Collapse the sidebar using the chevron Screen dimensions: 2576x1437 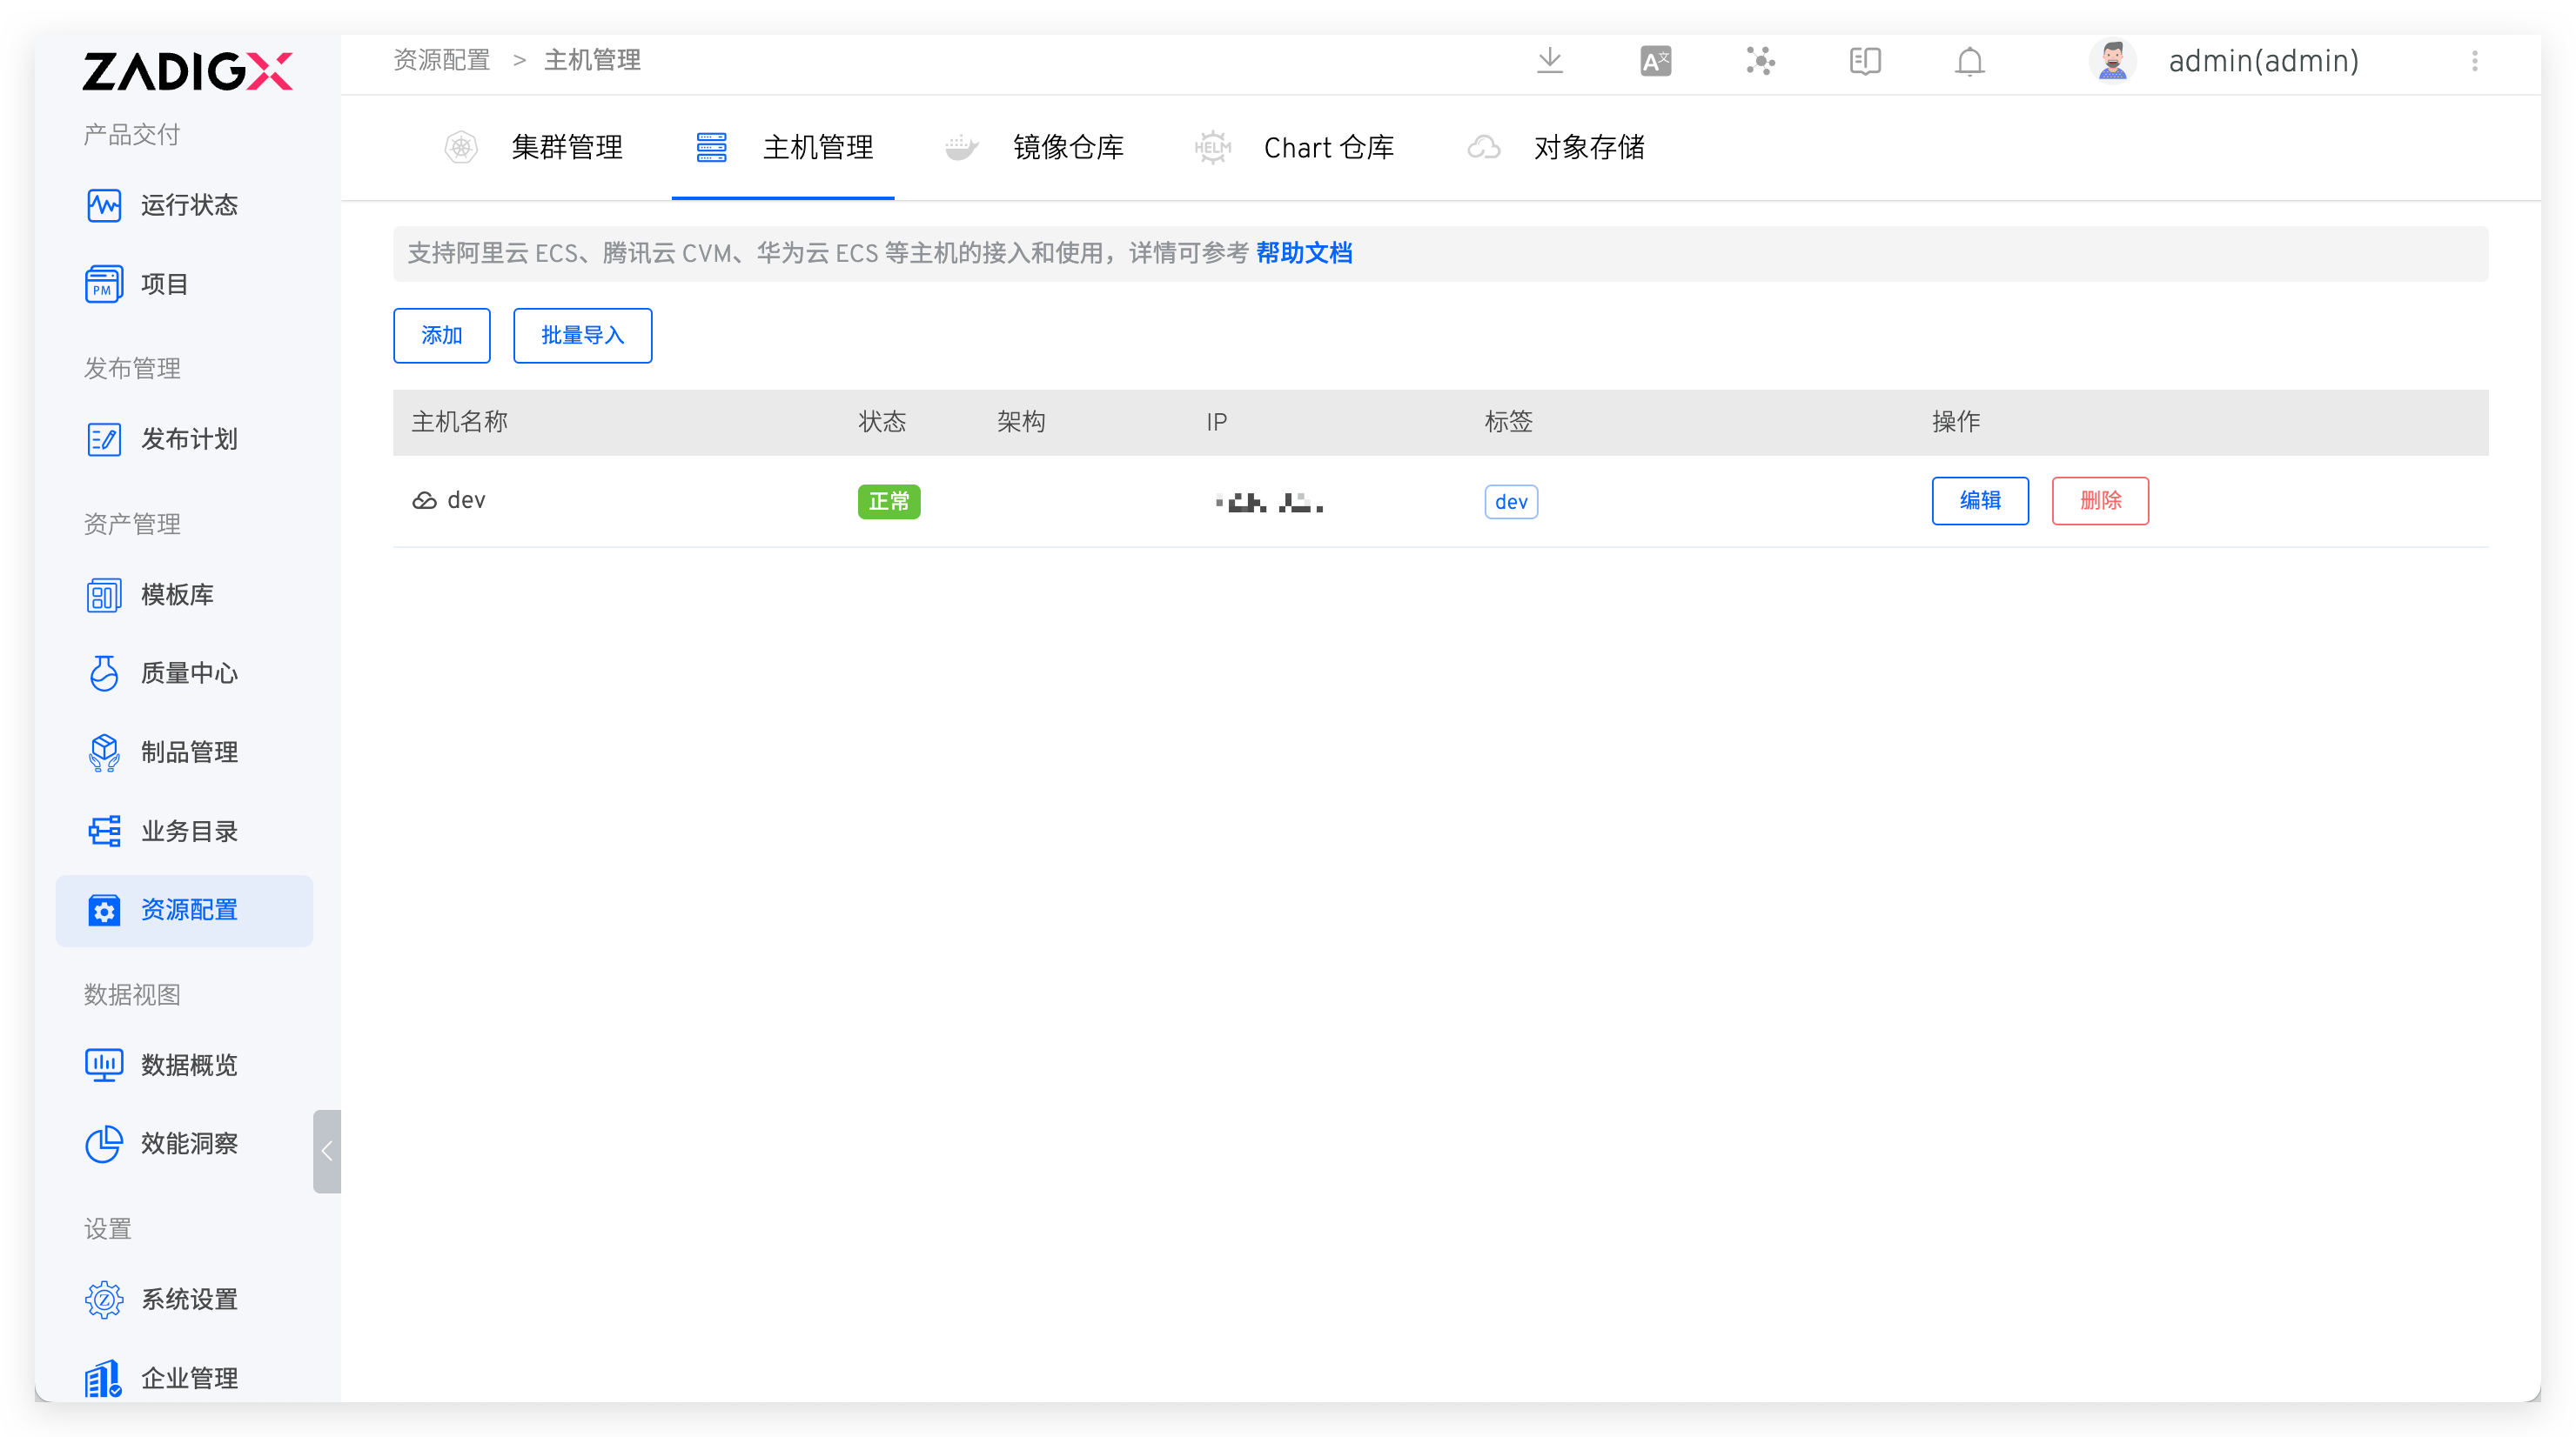tap(326, 1151)
